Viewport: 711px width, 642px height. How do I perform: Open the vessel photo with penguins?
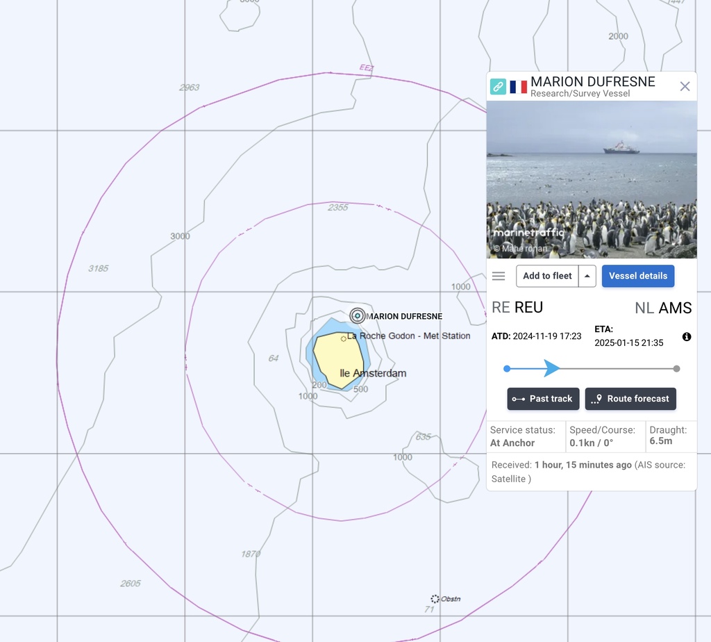pos(592,180)
